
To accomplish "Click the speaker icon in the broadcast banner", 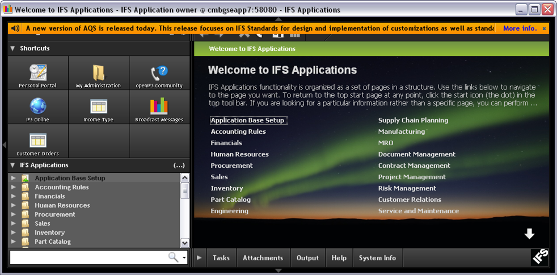I will (15, 28).
